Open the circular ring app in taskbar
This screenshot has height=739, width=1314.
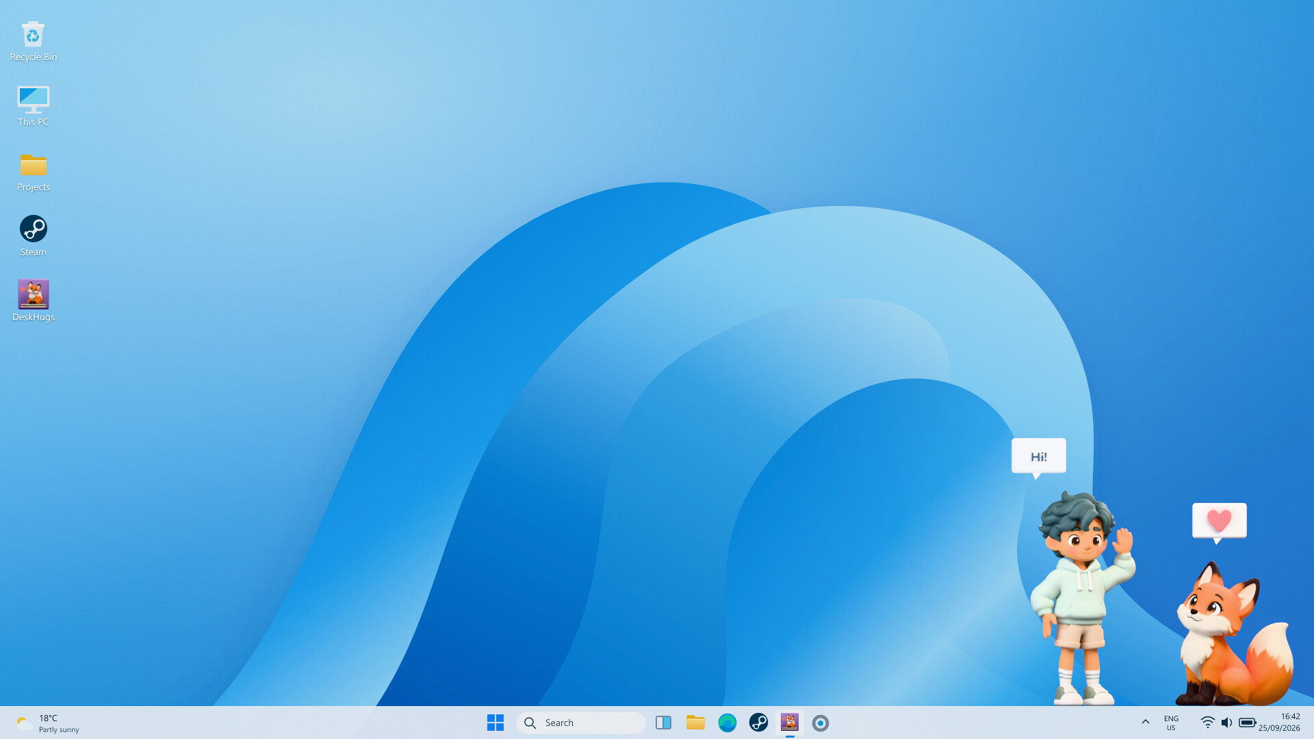click(821, 723)
